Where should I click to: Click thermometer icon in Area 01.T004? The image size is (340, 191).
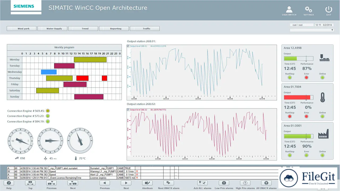click(322, 97)
